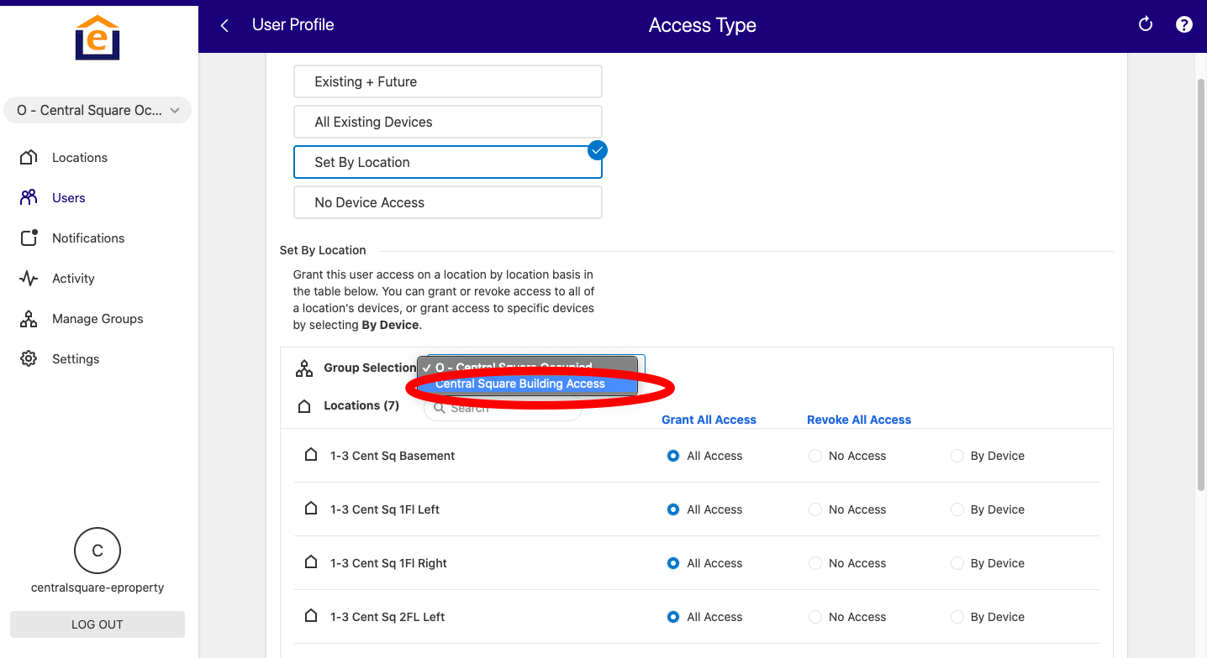This screenshot has width=1207, height=658.
Task: Click the 1-3 Cent Sq 1Fl Left location name
Action: [x=385, y=509]
